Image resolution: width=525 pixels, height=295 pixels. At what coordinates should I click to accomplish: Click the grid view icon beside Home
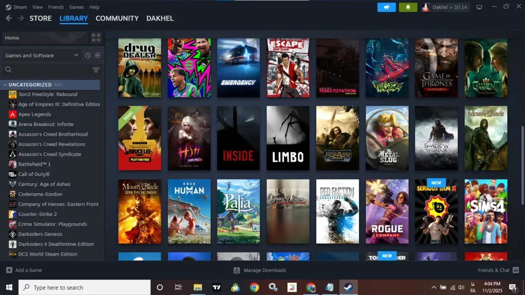pyautogui.click(x=96, y=37)
